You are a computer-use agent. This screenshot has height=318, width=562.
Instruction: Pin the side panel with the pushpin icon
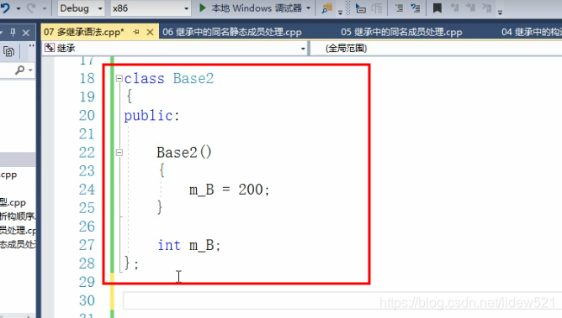pos(13,33)
